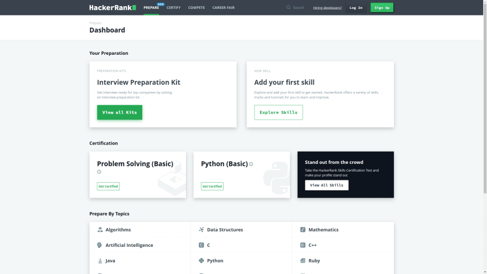
Task: Click the Algorithms topic icon
Action: click(100, 230)
